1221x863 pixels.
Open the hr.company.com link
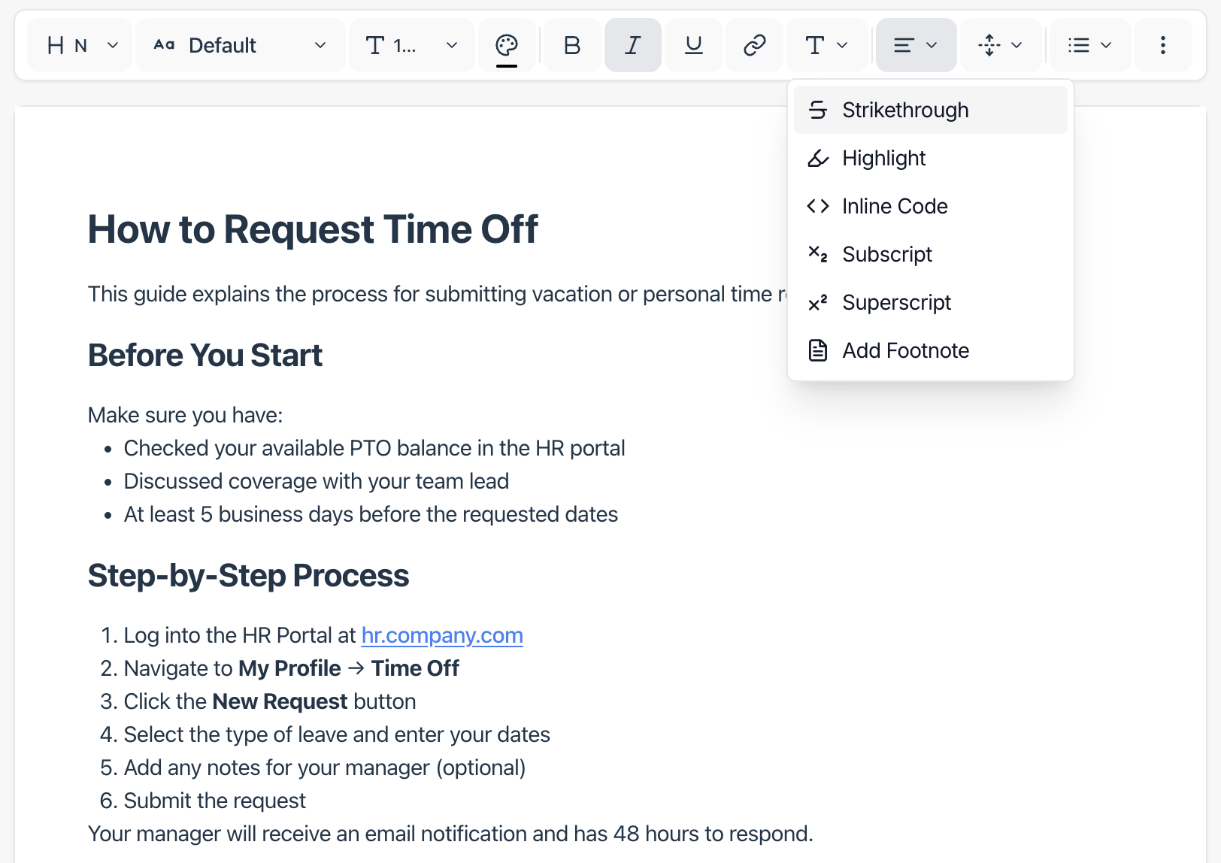coord(442,635)
